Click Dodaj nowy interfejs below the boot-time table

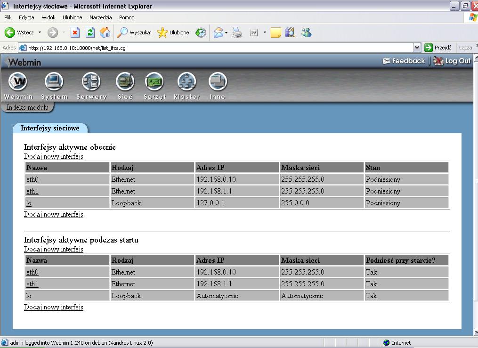(x=54, y=307)
